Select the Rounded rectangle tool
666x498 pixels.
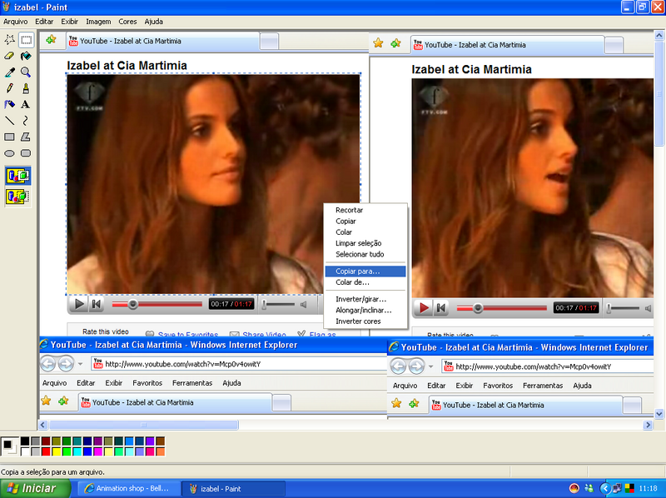[26, 153]
